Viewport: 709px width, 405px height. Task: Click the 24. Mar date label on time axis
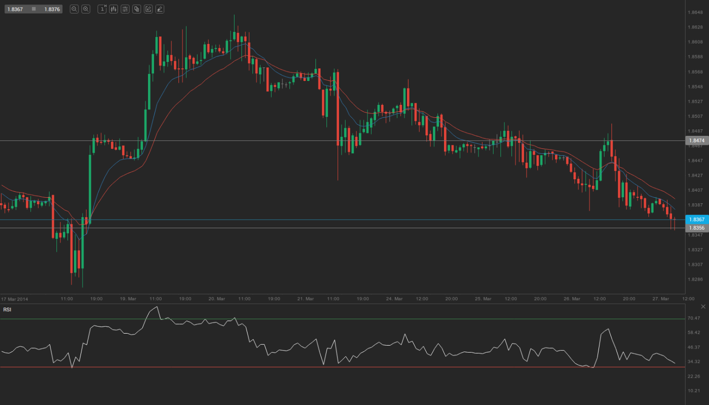[x=394, y=299]
